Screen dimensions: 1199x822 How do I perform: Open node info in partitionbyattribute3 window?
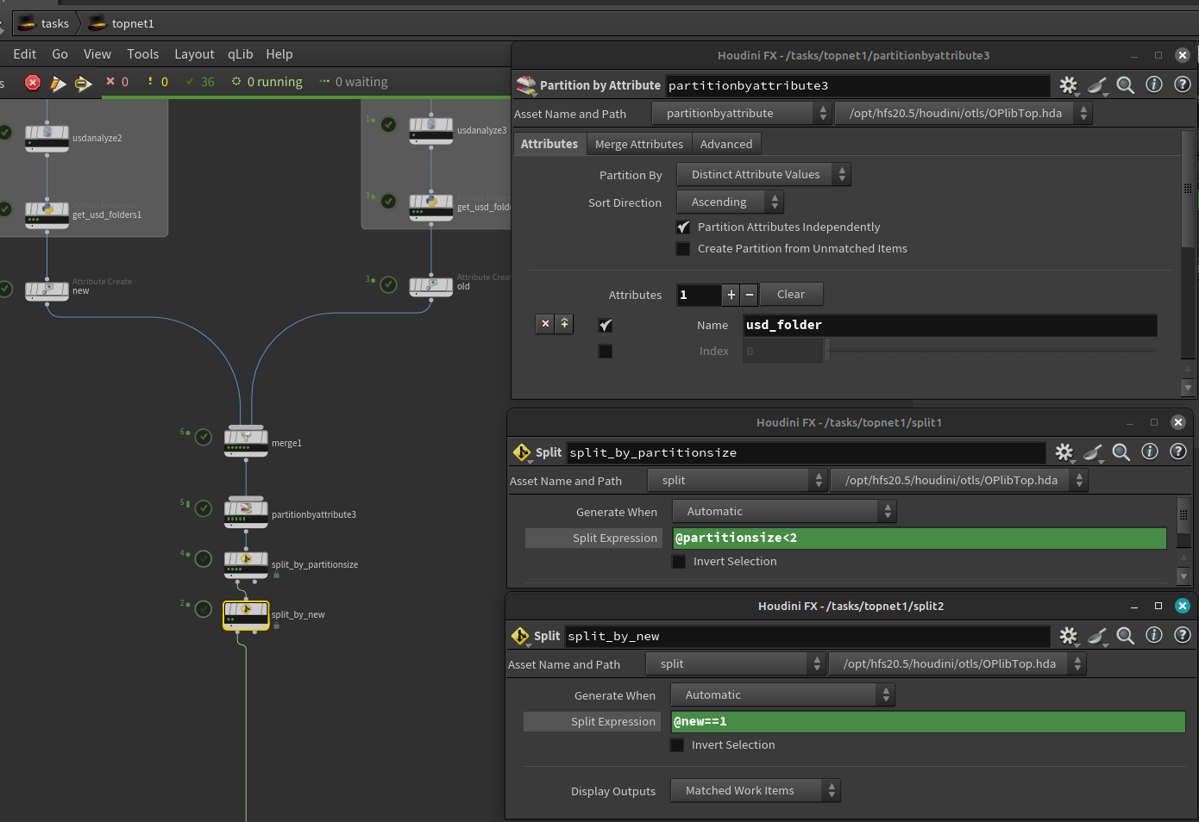(x=1154, y=84)
